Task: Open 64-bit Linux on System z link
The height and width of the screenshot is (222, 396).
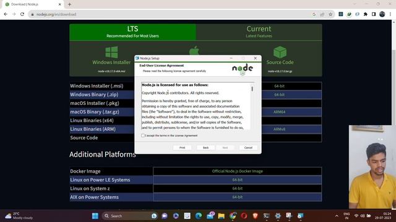Action: 238,188
